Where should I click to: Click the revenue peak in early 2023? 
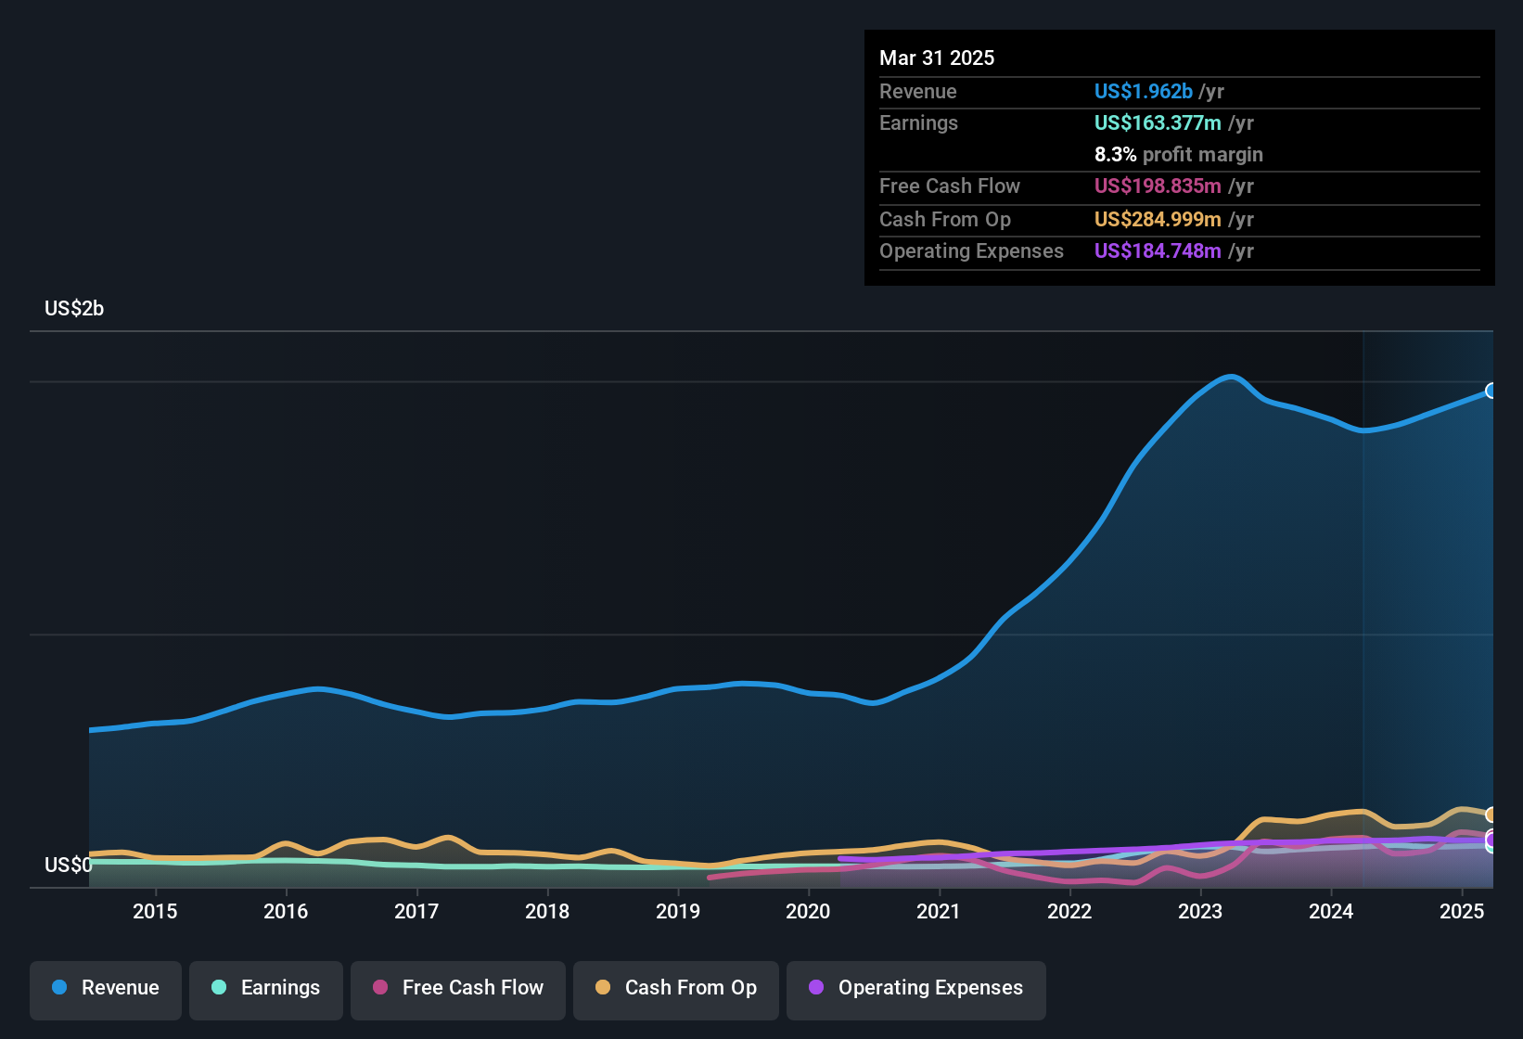(x=1231, y=377)
